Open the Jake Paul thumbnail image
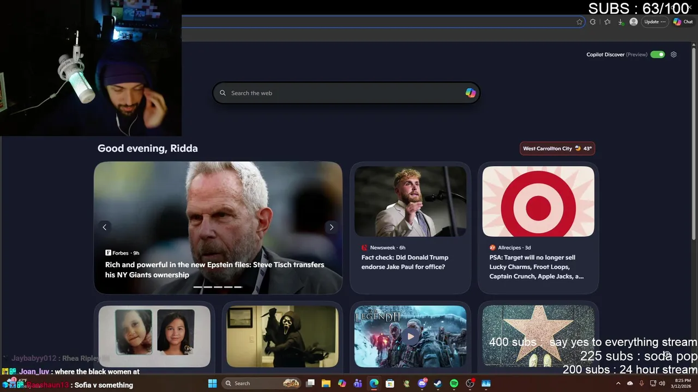The height and width of the screenshot is (392, 698). (x=410, y=201)
